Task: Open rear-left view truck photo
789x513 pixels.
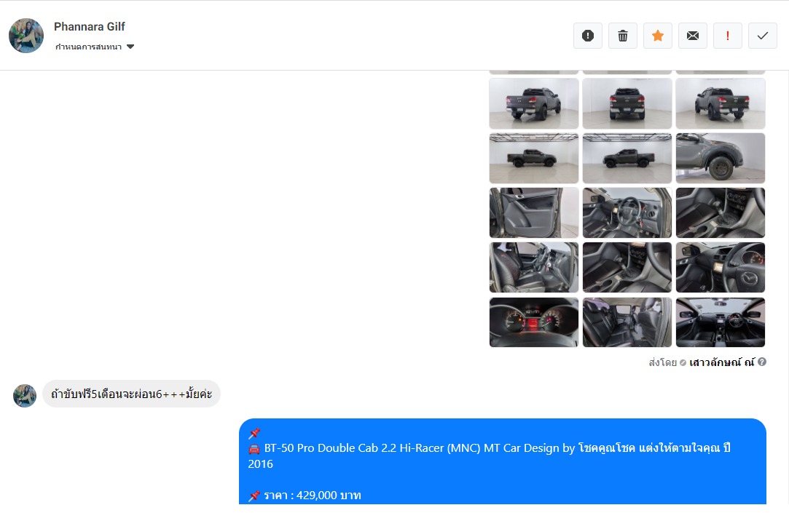Action: pos(534,103)
